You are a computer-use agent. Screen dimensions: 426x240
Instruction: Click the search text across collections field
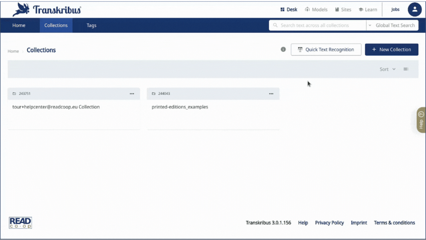[317, 25]
